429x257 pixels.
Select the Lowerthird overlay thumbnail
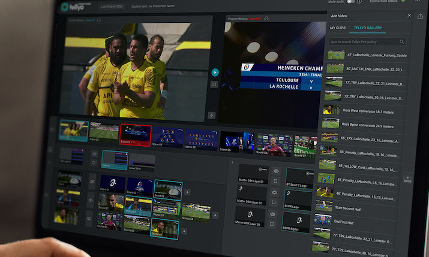tap(142, 162)
